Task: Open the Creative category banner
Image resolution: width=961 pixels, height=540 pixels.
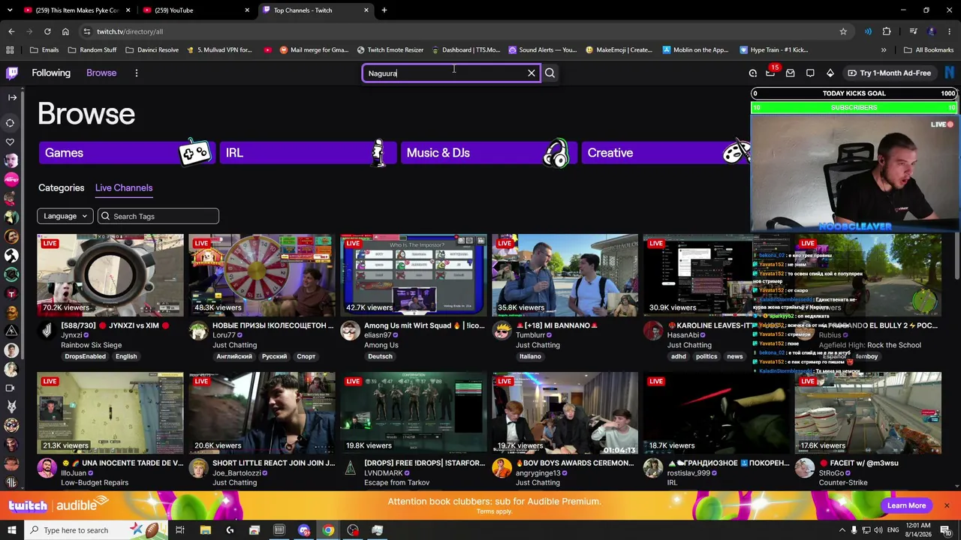Action: (x=666, y=153)
